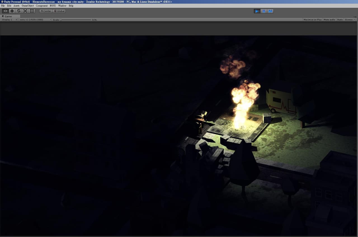Expand the Gizmos dropdown arrow

[x=355, y=20]
